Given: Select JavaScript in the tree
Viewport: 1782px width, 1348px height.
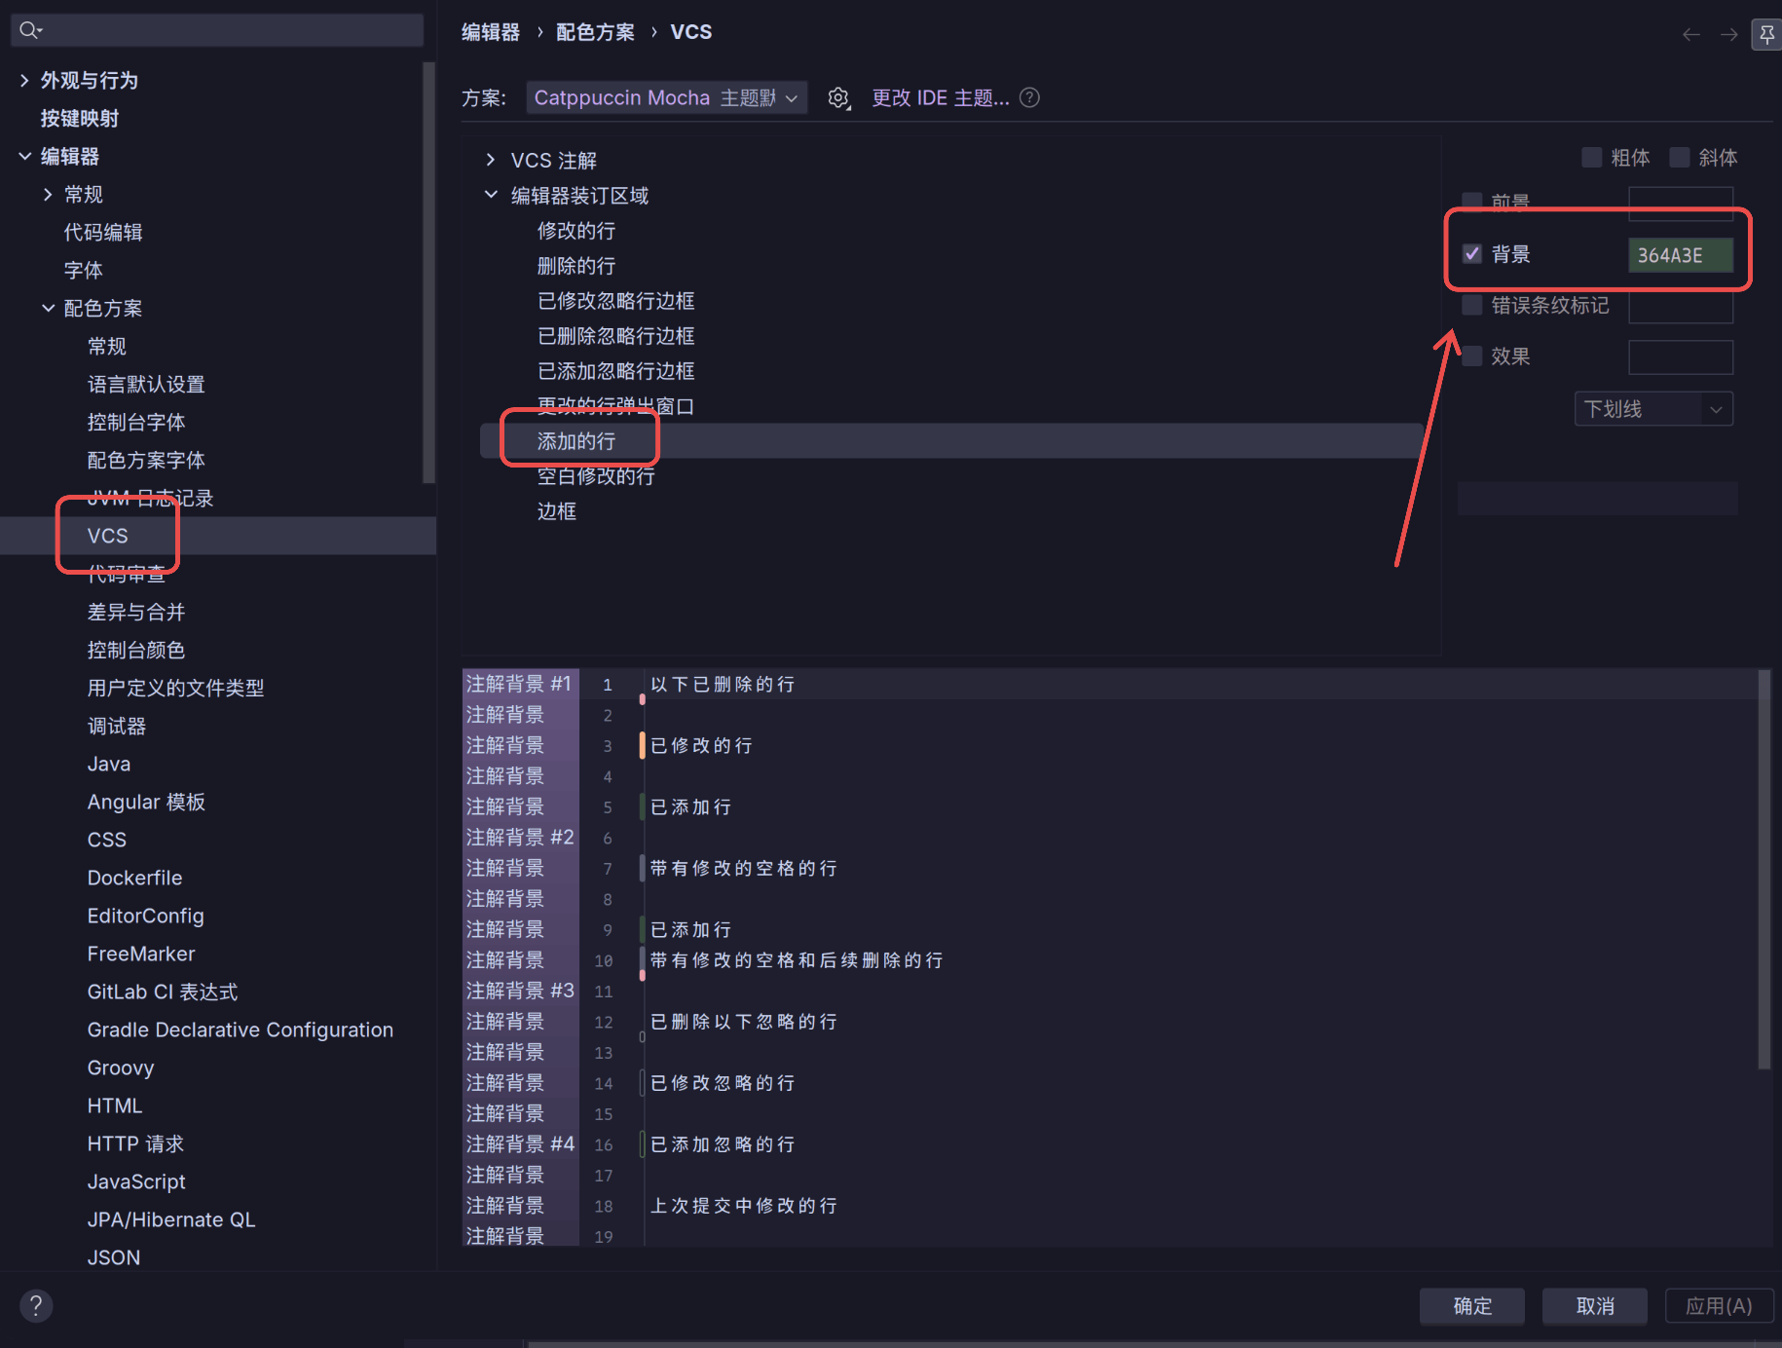Looking at the screenshot, I should [136, 1181].
